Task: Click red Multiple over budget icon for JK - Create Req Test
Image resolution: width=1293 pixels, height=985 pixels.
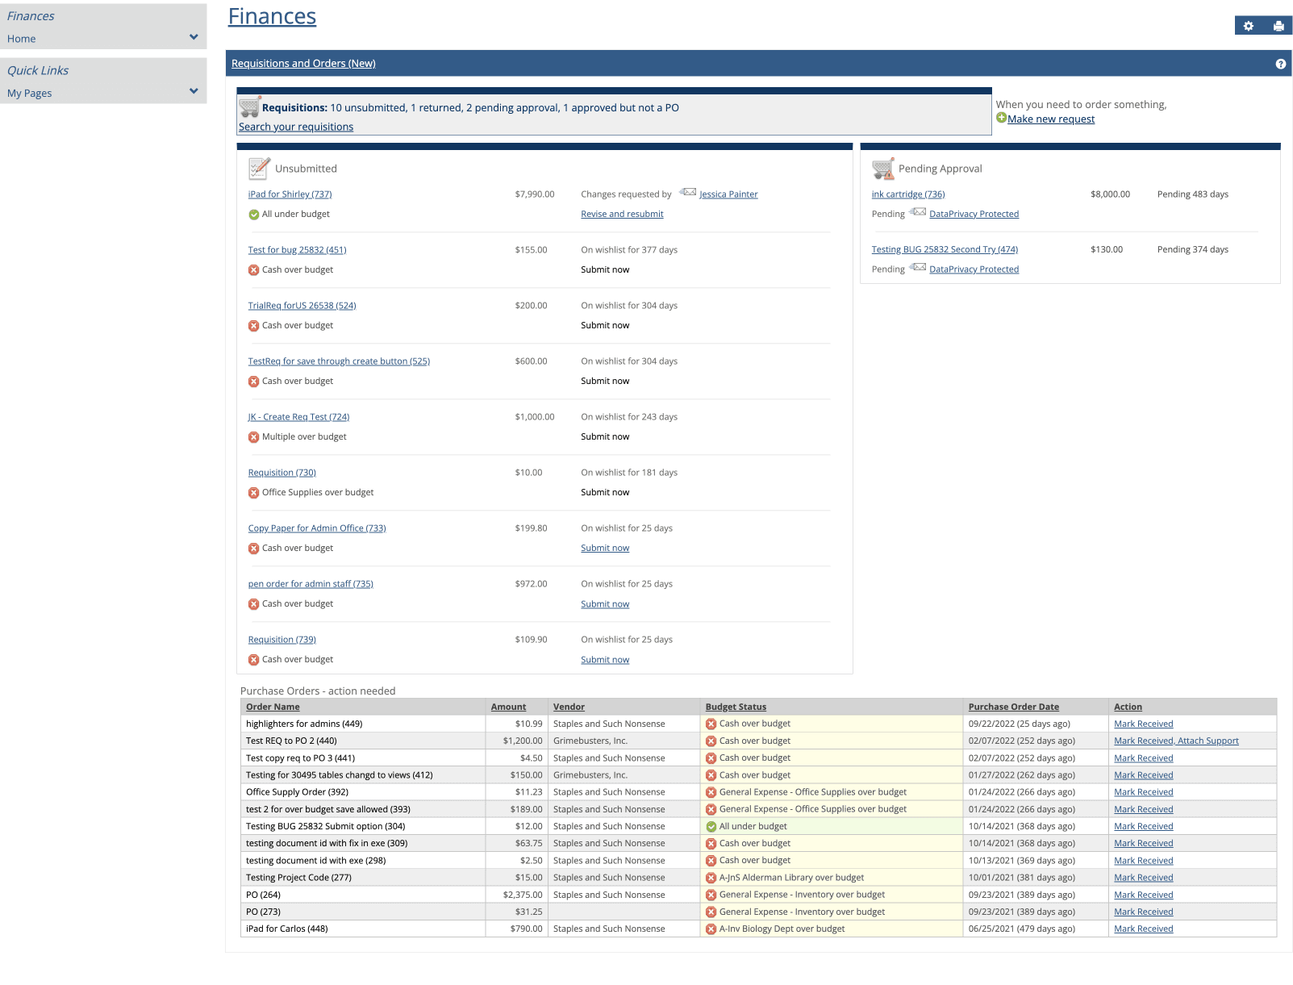Action: click(x=254, y=437)
